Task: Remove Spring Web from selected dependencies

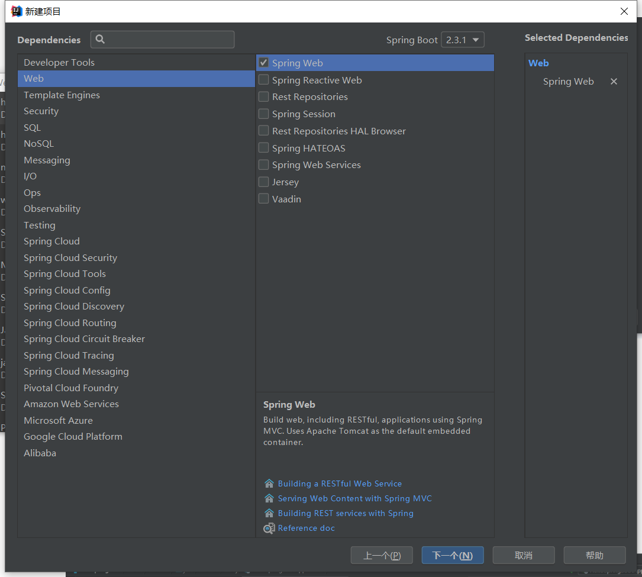Action: [614, 82]
